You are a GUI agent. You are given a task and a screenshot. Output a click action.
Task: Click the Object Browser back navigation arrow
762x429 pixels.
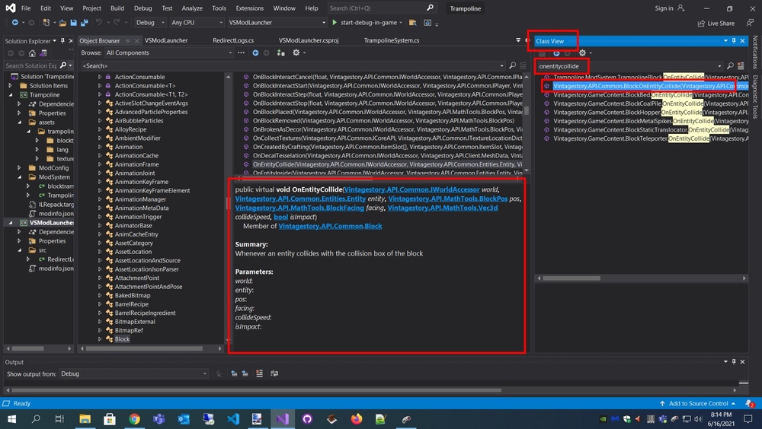255,52
